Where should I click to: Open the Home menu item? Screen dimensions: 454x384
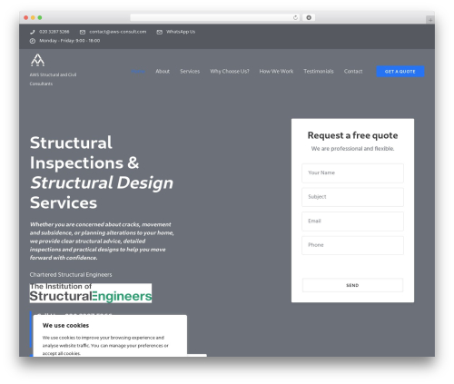pyautogui.click(x=138, y=72)
